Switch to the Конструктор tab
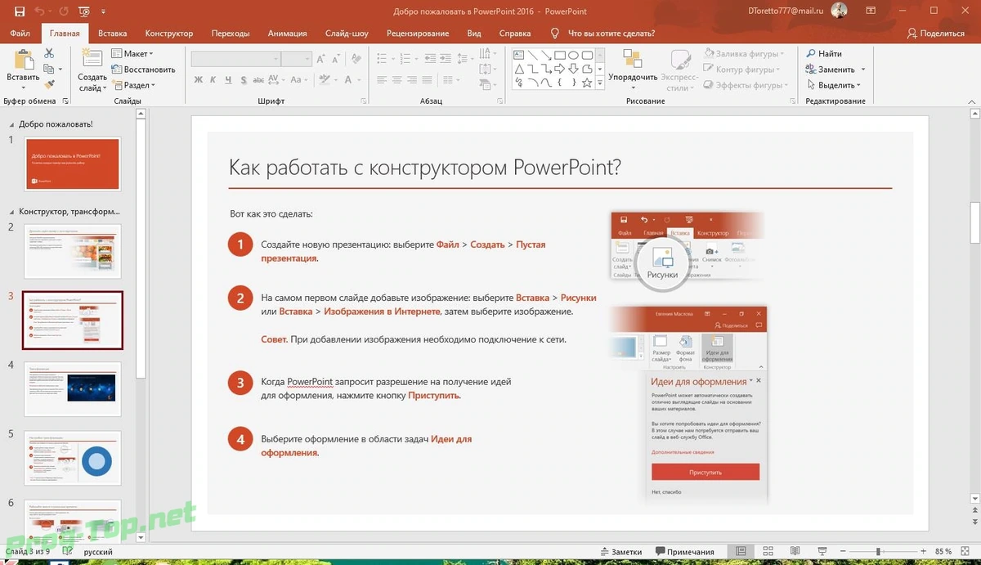The height and width of the screenshot is (565, 981). pyautogui.click(x=169, y=34)
